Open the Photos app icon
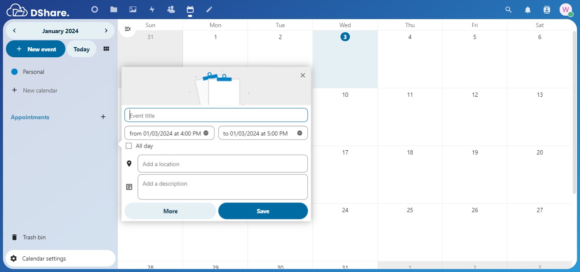Screen dimensions: 580x272 click(133, 9)
